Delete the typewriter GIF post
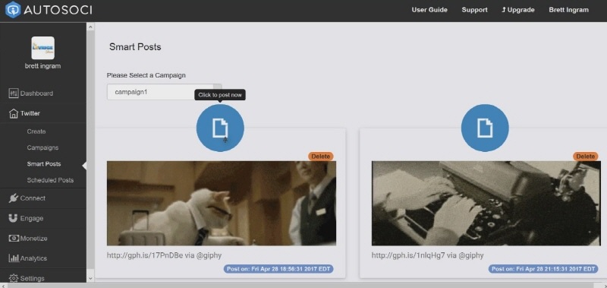607x288 pixels. [x=585, y=157]
